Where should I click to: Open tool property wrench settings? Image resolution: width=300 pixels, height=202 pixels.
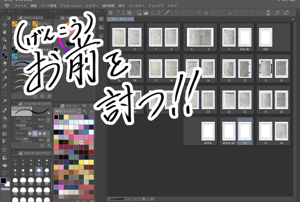49,146
